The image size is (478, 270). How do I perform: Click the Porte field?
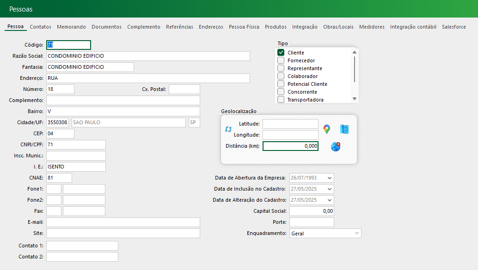tap(312, 222)
